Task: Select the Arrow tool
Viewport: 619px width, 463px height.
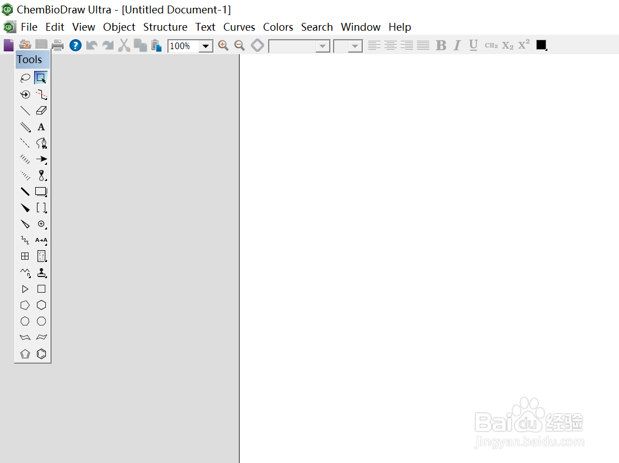Action: [41, 159]
